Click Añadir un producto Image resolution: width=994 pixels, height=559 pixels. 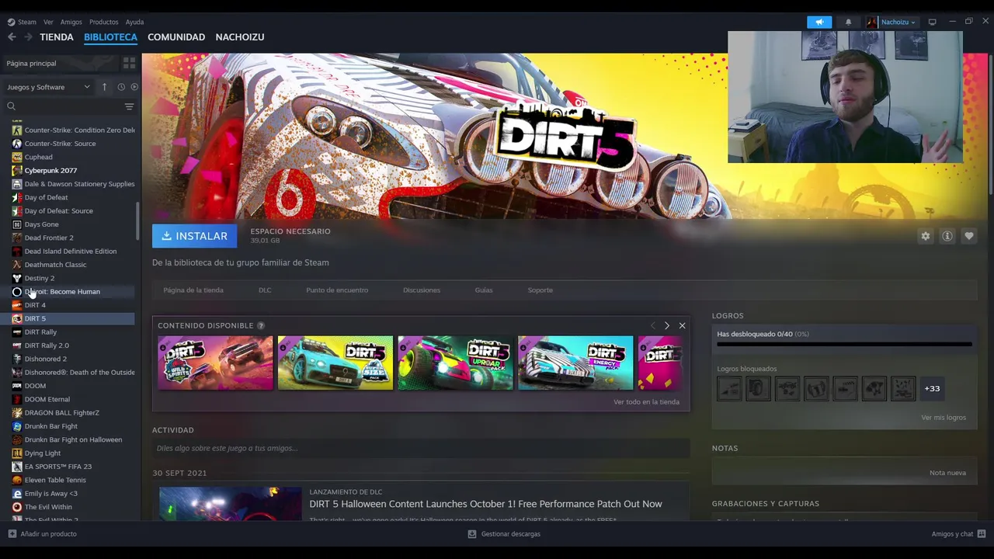click(x=42, y=533)
